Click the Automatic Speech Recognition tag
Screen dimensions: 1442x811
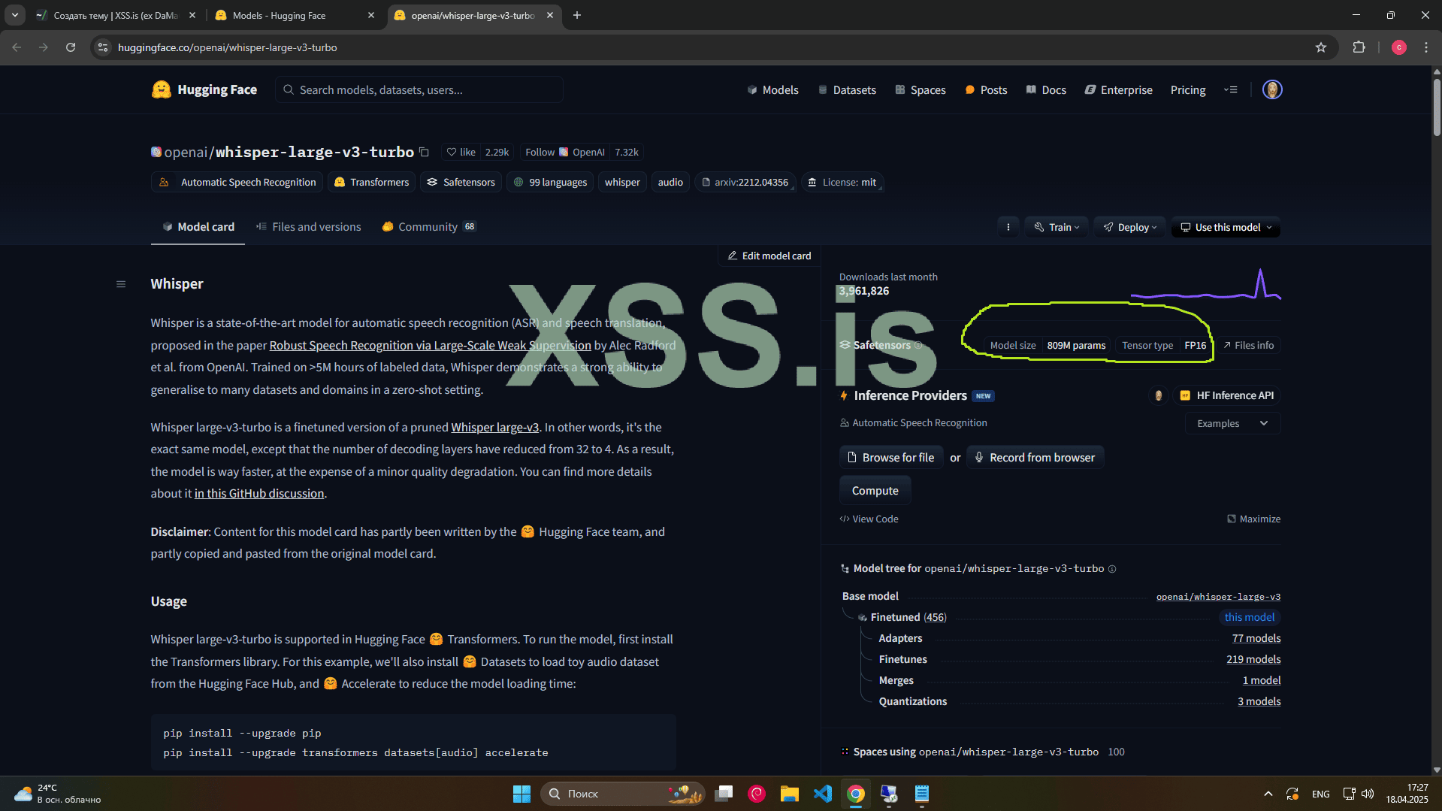(x=237, y=182)
